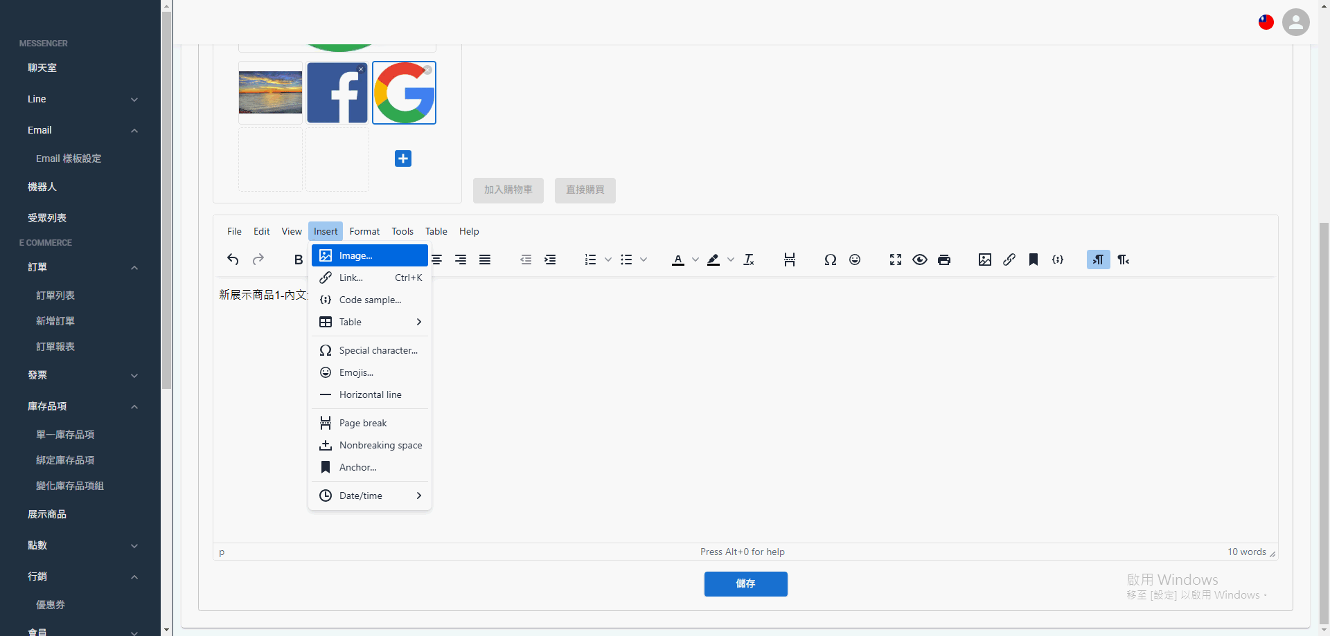The height and width of the screenshot is (636, 1330).
Task: Increase indent using the indent icon
Action: pyautogui.click(x=550, y=260)
